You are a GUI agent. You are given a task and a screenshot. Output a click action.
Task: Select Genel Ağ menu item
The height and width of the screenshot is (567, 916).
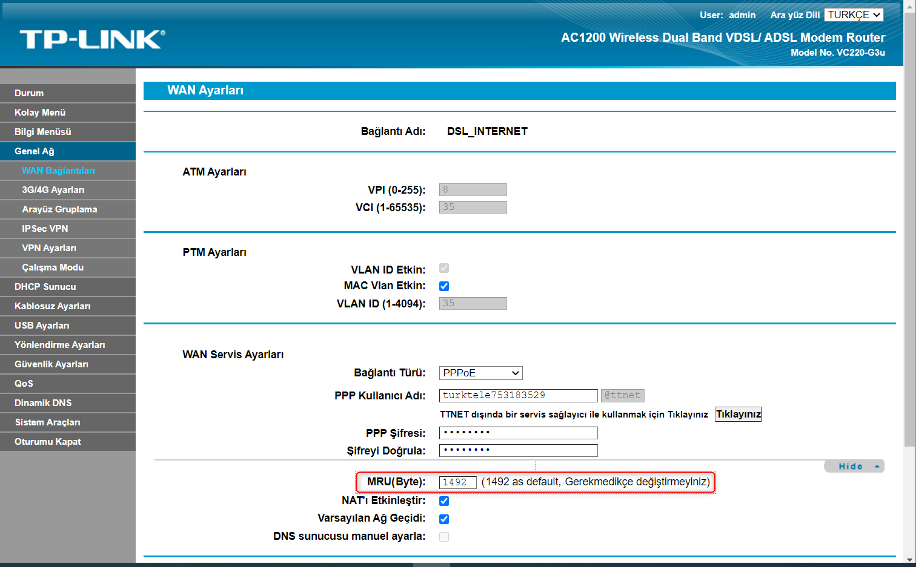point(68,151)
